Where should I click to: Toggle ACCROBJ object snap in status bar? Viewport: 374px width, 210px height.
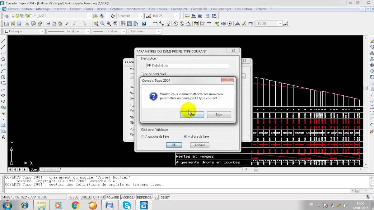128,197
